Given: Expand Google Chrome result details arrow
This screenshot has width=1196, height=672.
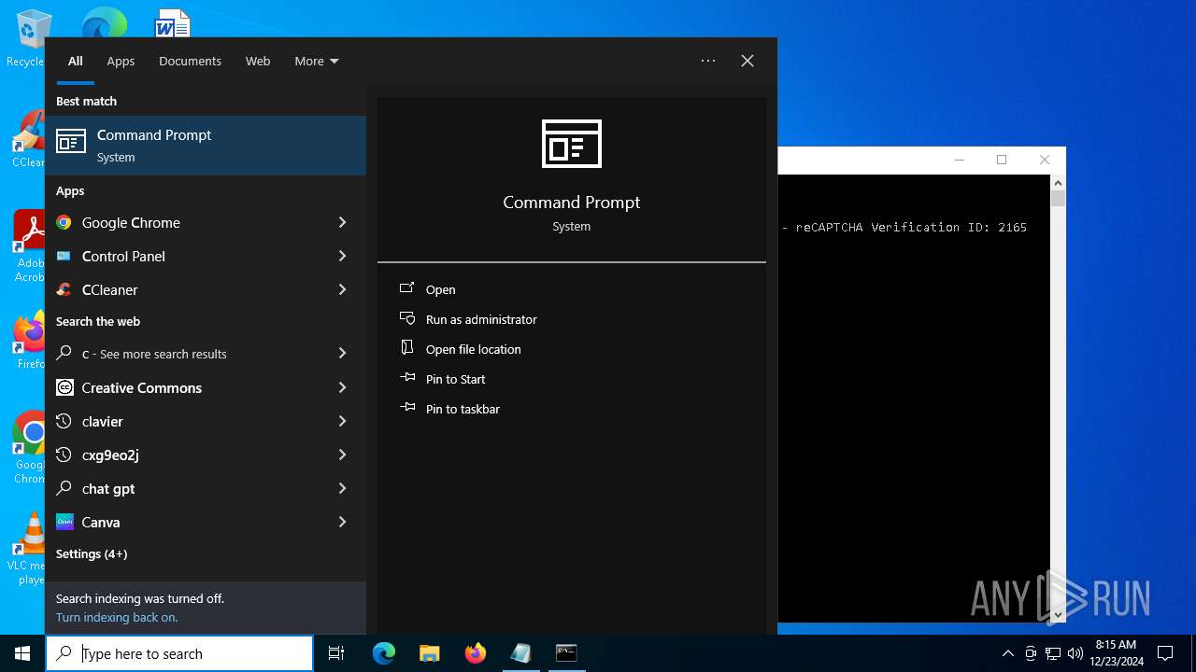Looking at the screenshot, I should 342,222.
